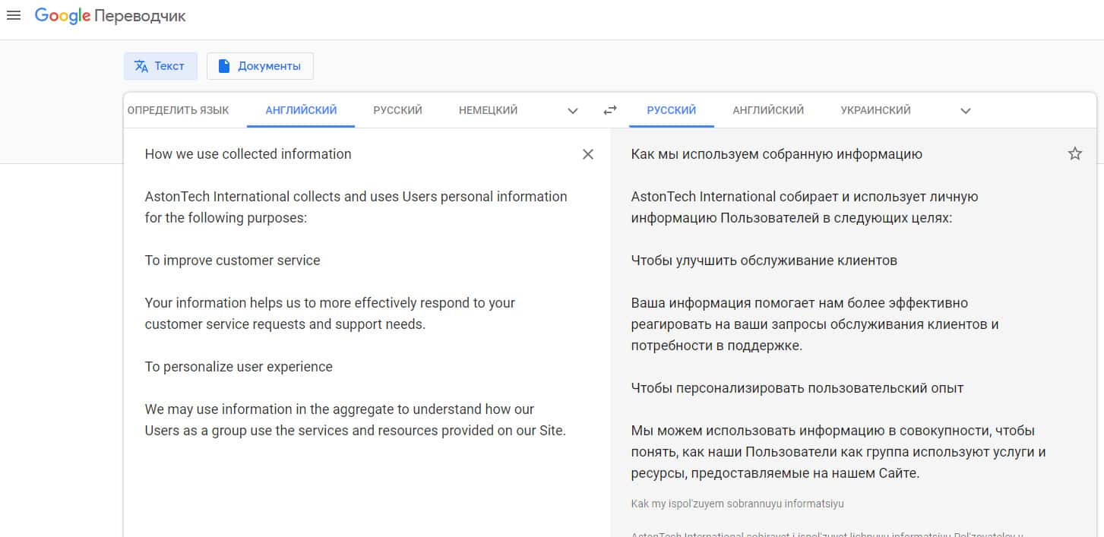Click the Google logo

[x=62, y=16]
